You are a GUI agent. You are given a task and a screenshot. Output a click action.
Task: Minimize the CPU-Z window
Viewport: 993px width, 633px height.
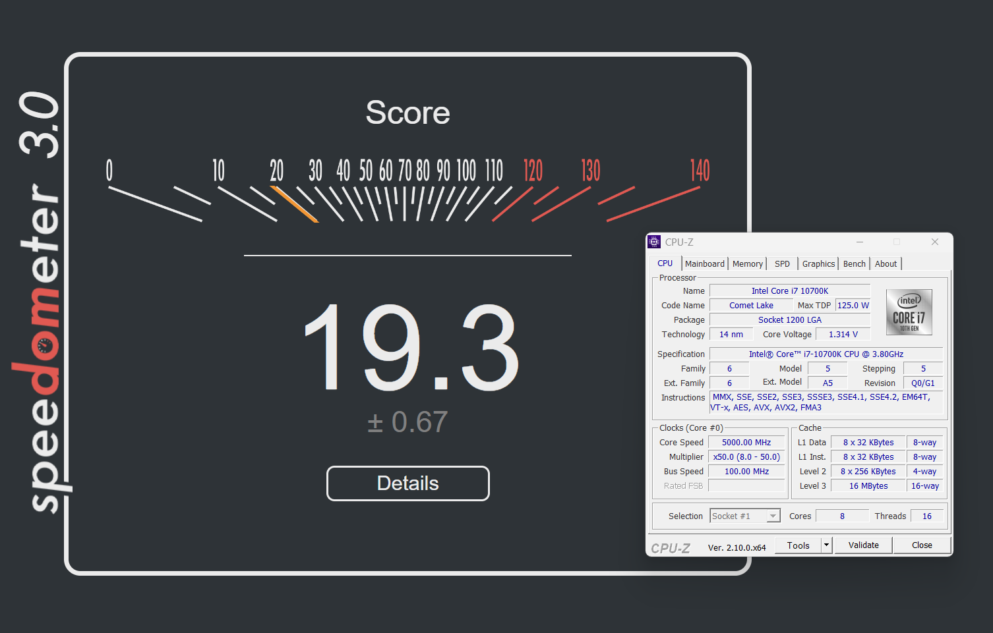859,242
